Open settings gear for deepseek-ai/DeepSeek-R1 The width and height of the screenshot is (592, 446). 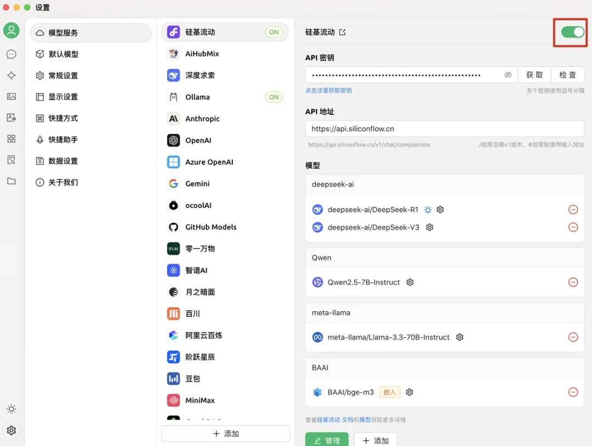(440, 210)
